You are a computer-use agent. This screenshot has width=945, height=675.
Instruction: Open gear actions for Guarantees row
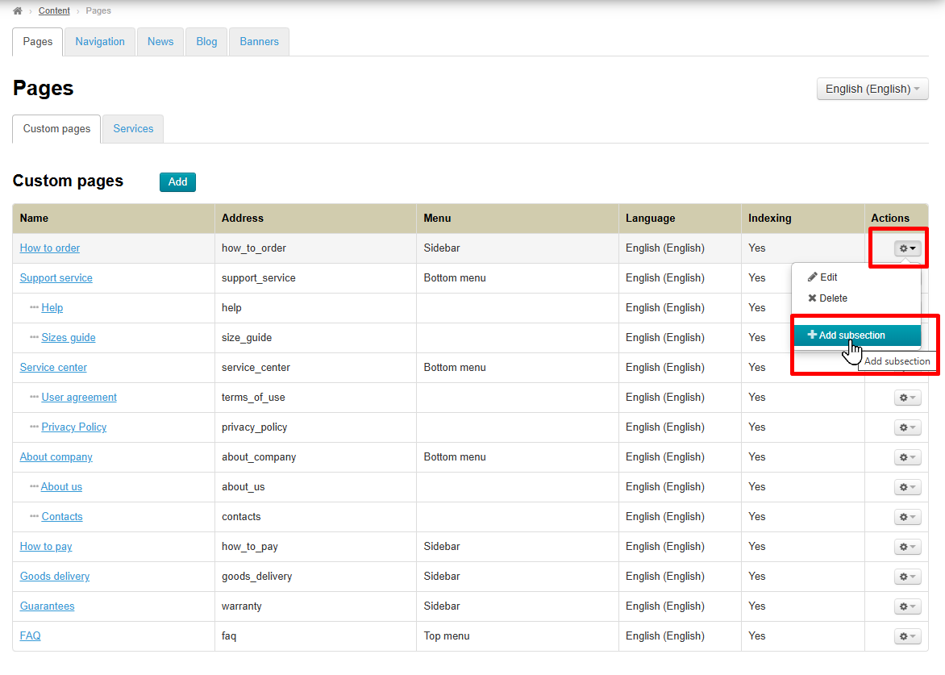point(907,606)
